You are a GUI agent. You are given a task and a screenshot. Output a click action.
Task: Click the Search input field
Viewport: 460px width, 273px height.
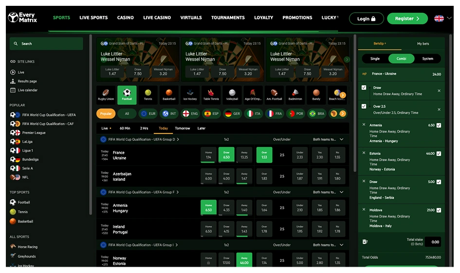(46, 44)
